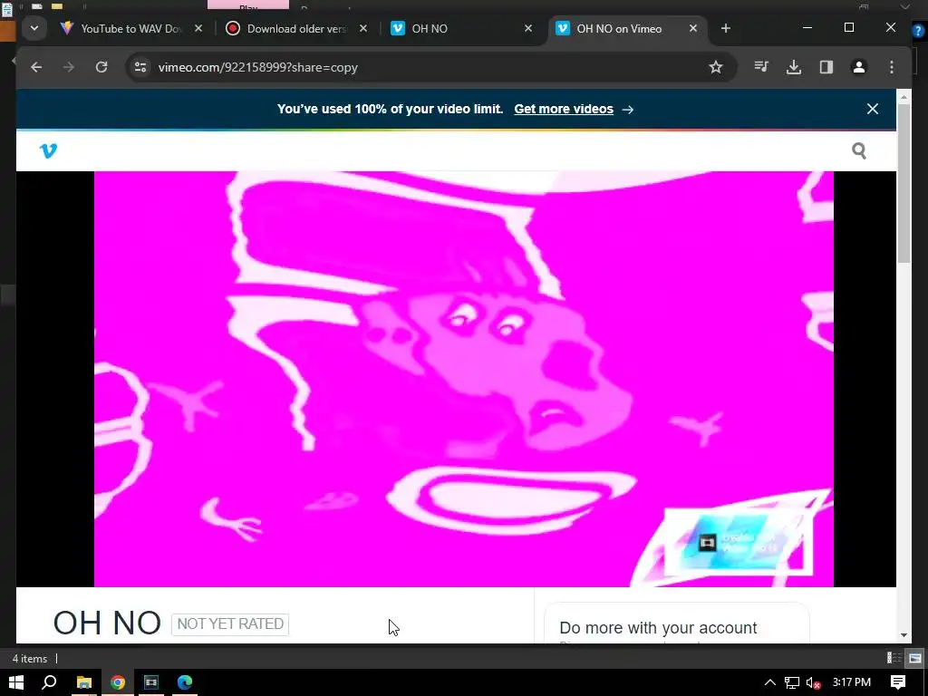This screenshot has height=696, width=928.
Task: Open the Windows Start menu
Action: pos(16,682)
